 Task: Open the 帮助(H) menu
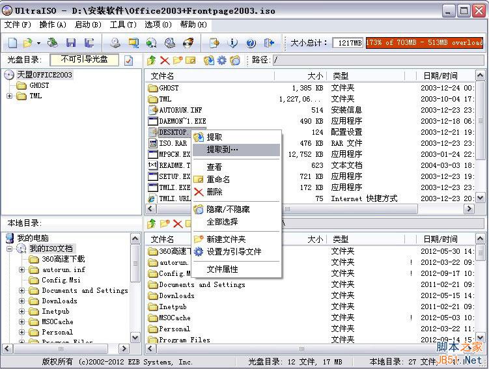point(193,25)
